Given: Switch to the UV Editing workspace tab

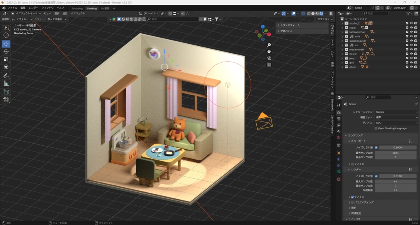Looking at the screenshot, I should tap(105, 8).
